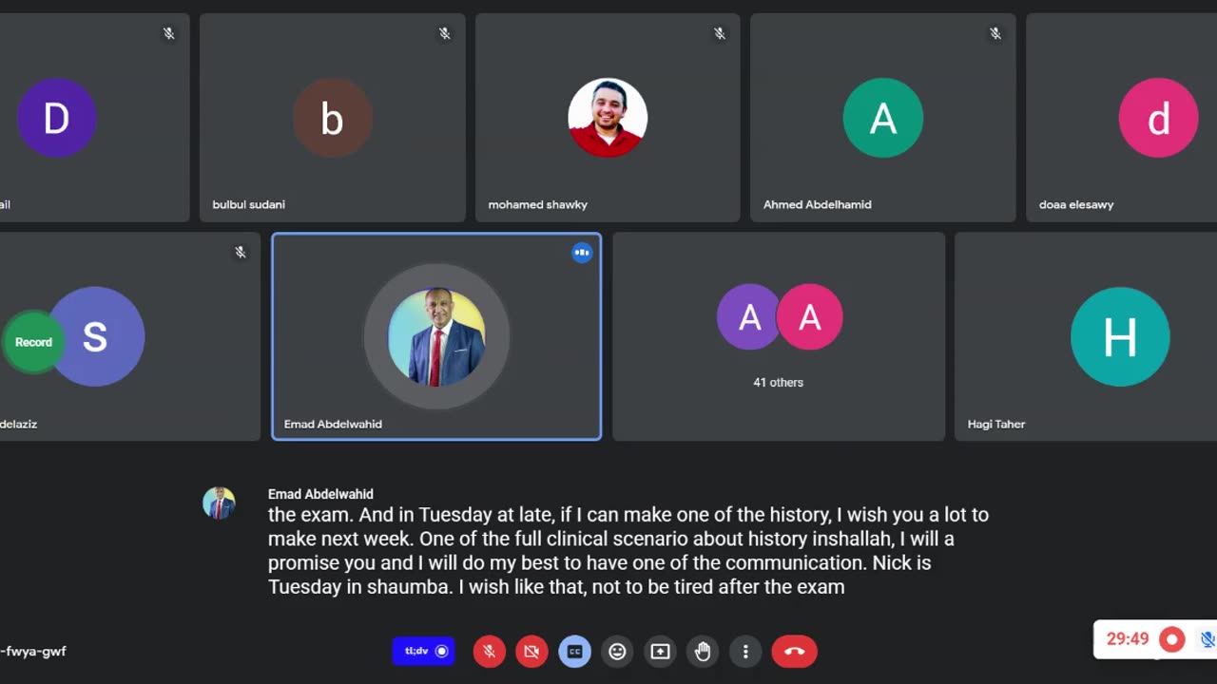Unmute the microphone in call controls
1217x684 pixels.
click(489, 651)
